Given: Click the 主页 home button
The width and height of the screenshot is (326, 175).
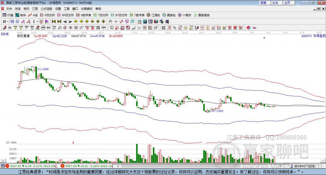Looking at the screenshot, I should tap(287, 3).
